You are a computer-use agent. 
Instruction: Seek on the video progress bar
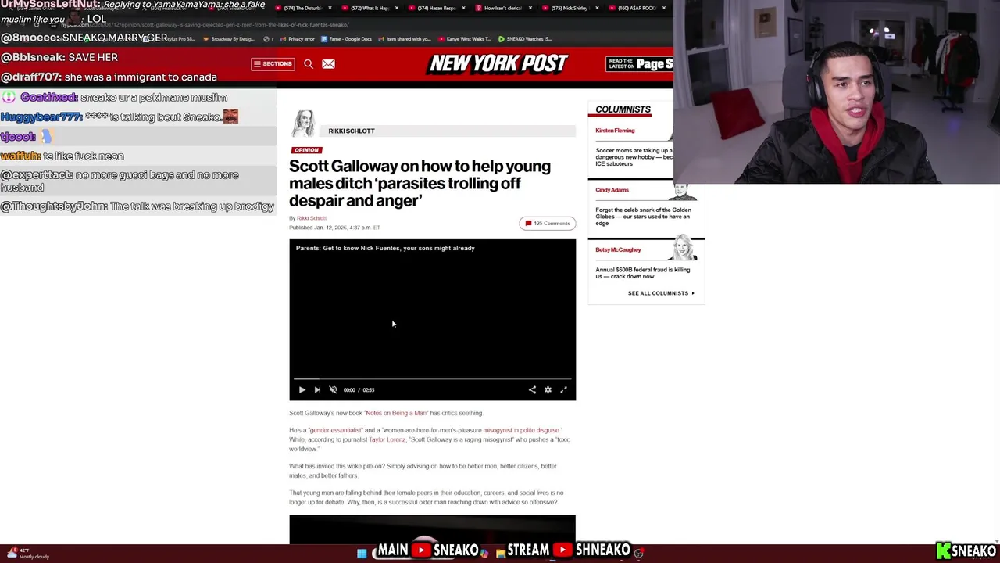[432, 378]
